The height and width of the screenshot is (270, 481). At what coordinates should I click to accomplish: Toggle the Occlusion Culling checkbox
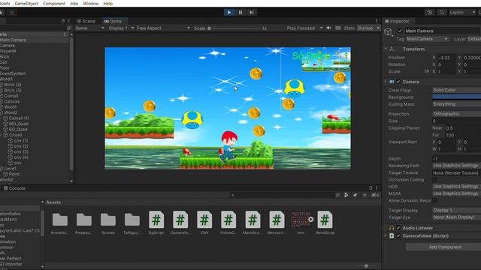coord(434,180)
